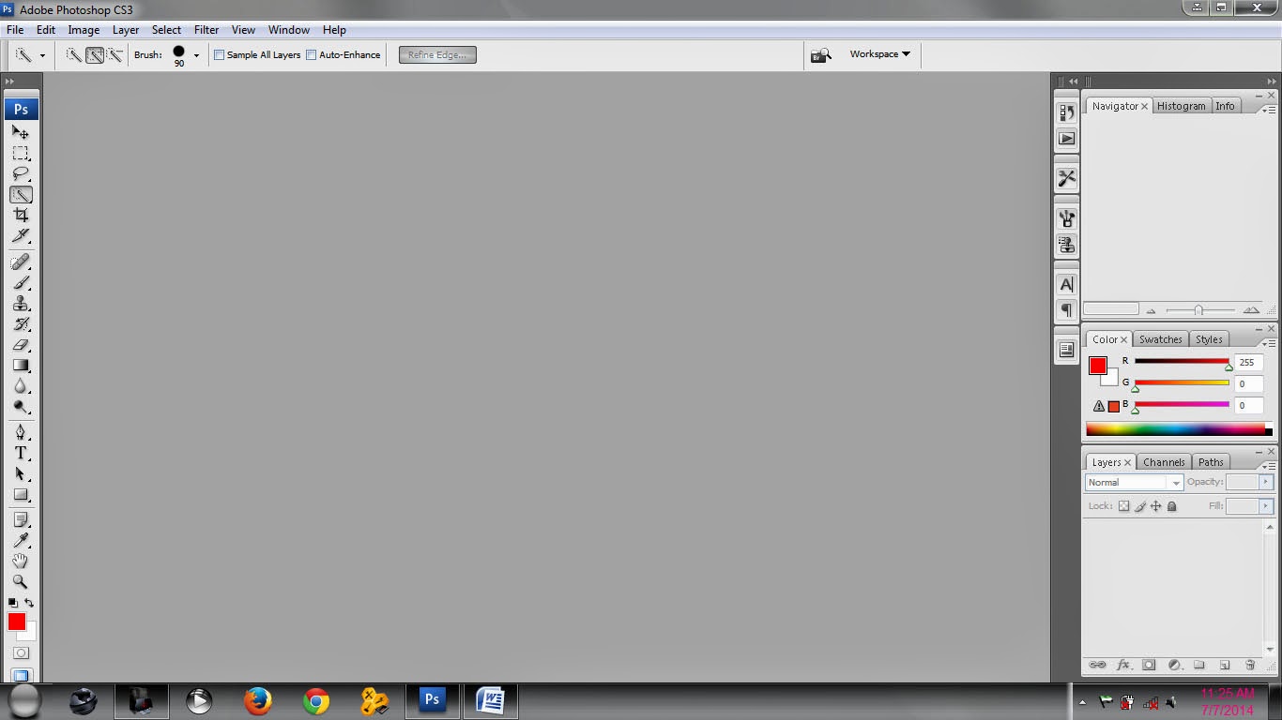The width and height of the screenshot is (1282, 720).
Task: Select the Zoom tool
Action: point(21,581)
